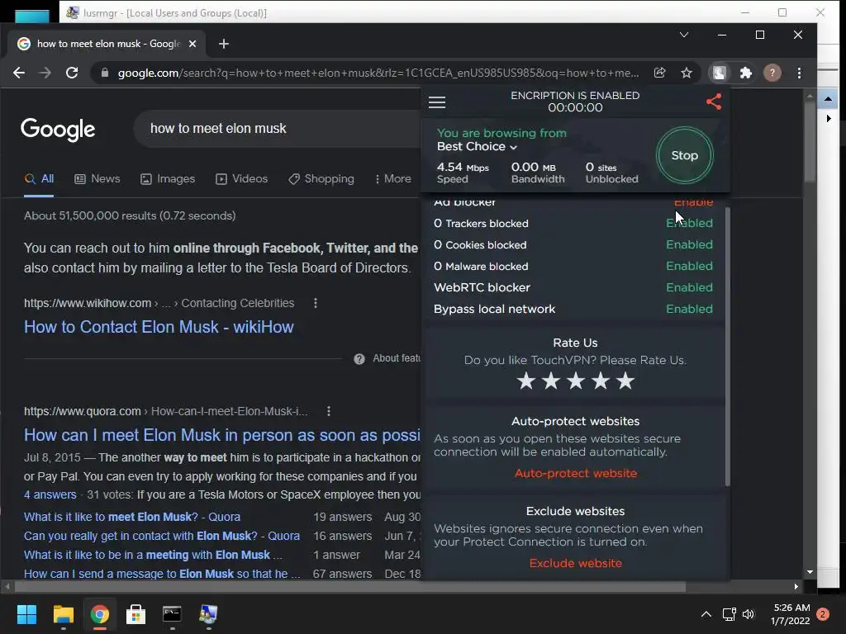Screen dimensions: 846x634
Task: Rate TouchVPN with the fifth star
Action: click(625, 381)
